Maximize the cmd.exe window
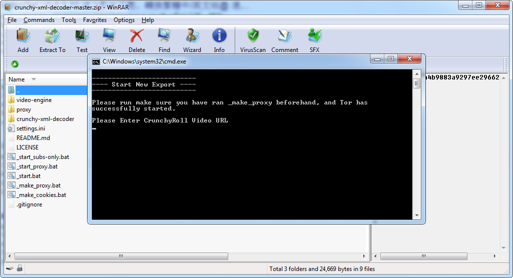513x278 pixels. [x=391, y=59]
